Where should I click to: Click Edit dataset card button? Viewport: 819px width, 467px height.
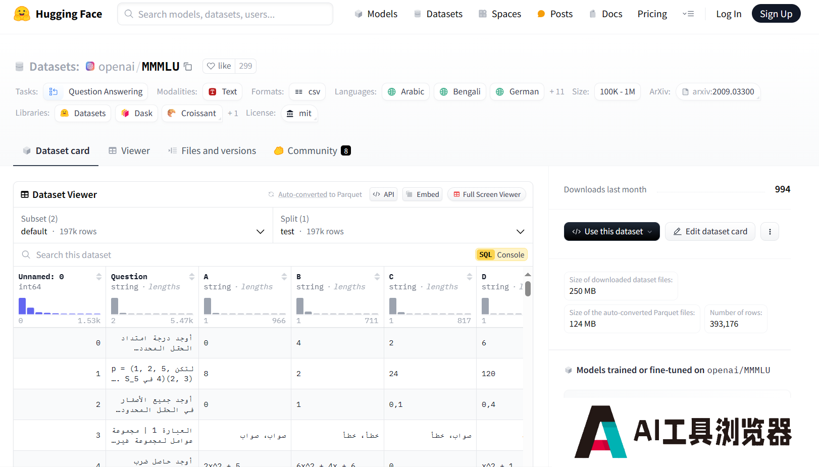[710, 232]
